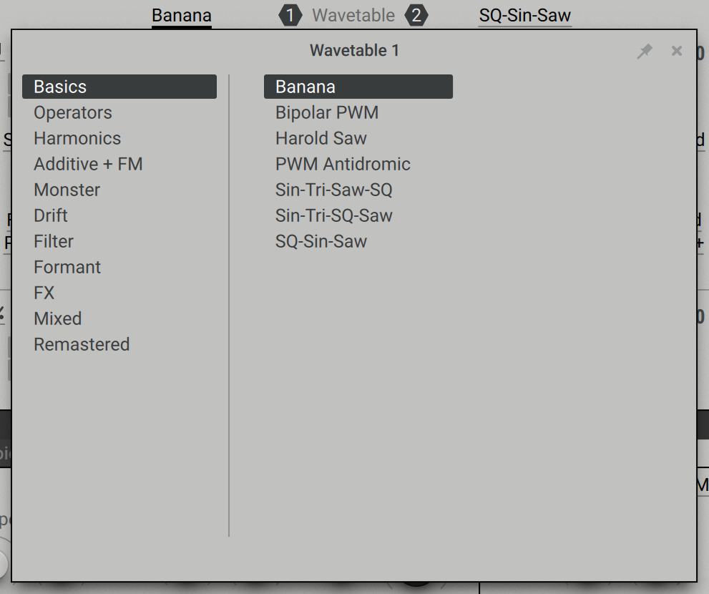Load the Bipolar PWM wavetable
The width and height of the screenshot is (709, 594).
coord(326,112)
